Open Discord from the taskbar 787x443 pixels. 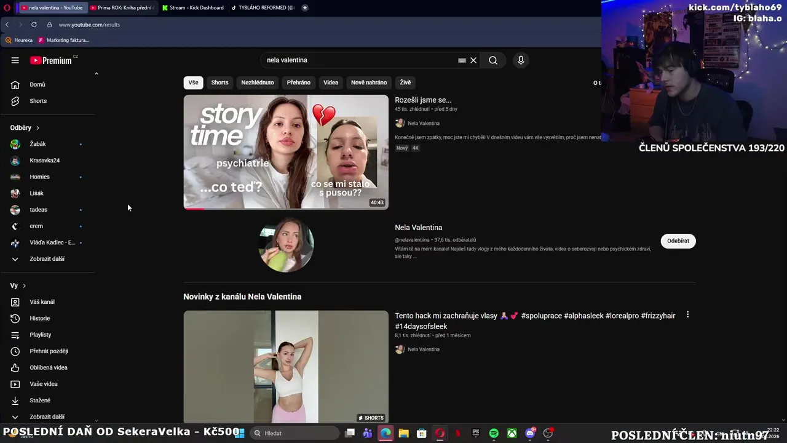tap(530, 433)
